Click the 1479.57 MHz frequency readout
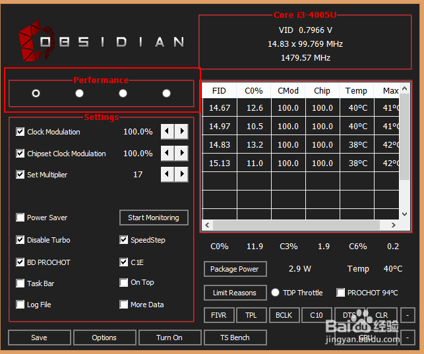 pos(305,58)
